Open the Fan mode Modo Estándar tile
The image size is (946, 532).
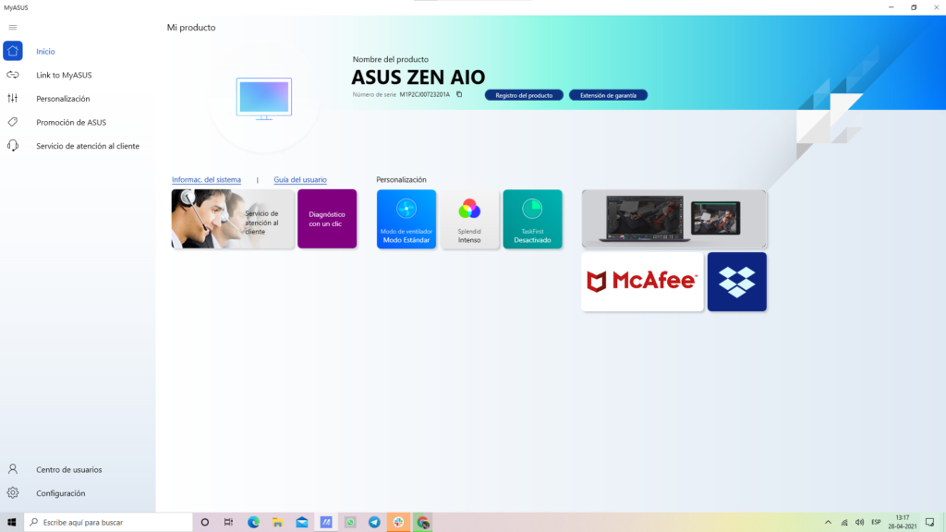pyautogui.click(x=406, y=219)
